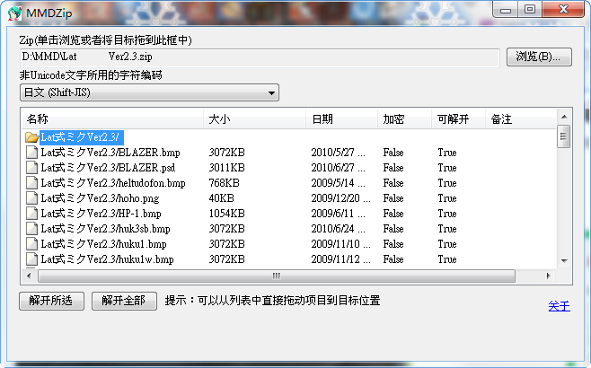
Task: Select the Lat式ミクVer2.3/ folder icon
Action: coord(32,137)
